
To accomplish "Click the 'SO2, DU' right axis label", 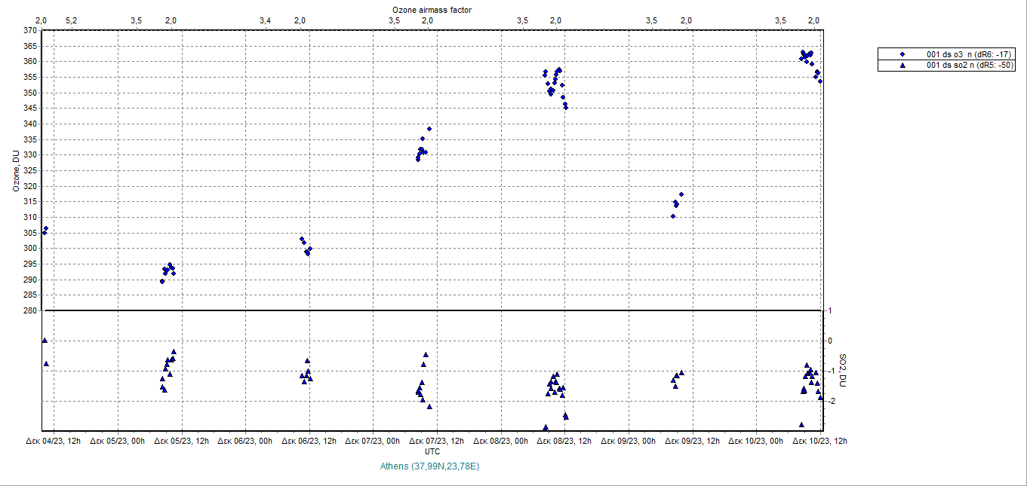I will (844, 371).
